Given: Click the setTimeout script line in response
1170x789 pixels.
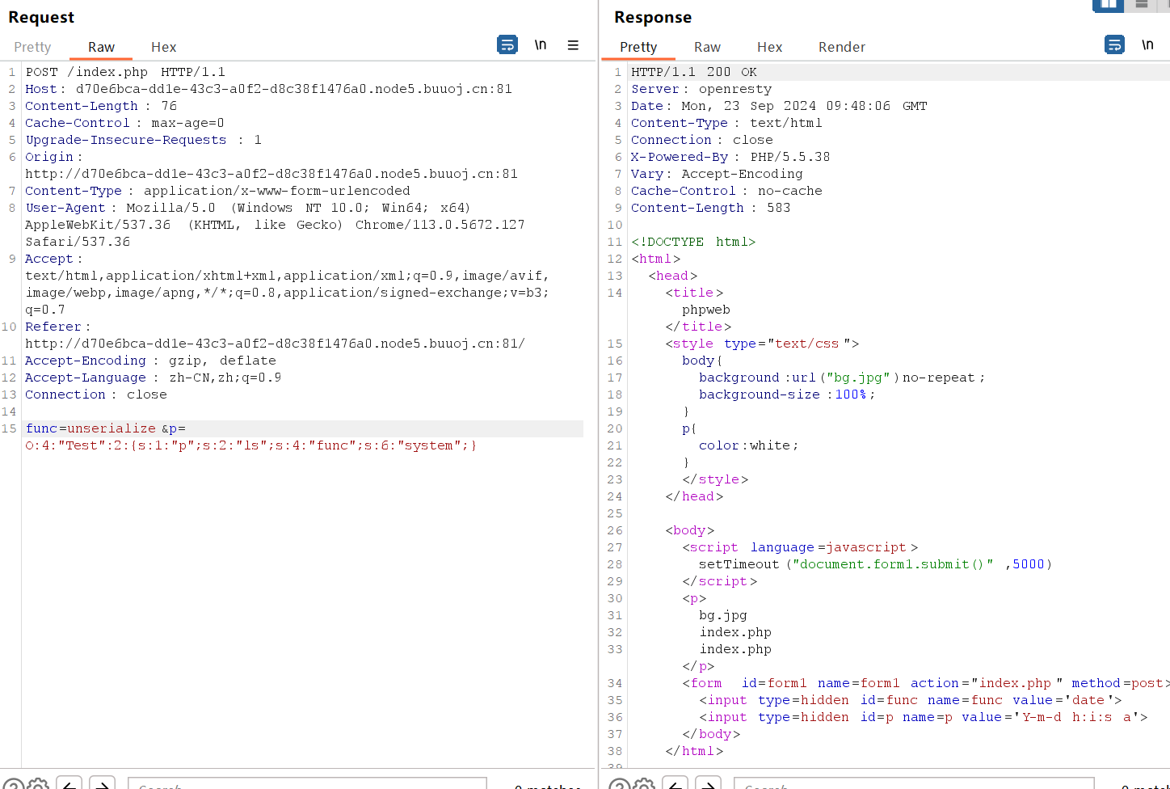Looking at the screenshot, I should (875, 564).
